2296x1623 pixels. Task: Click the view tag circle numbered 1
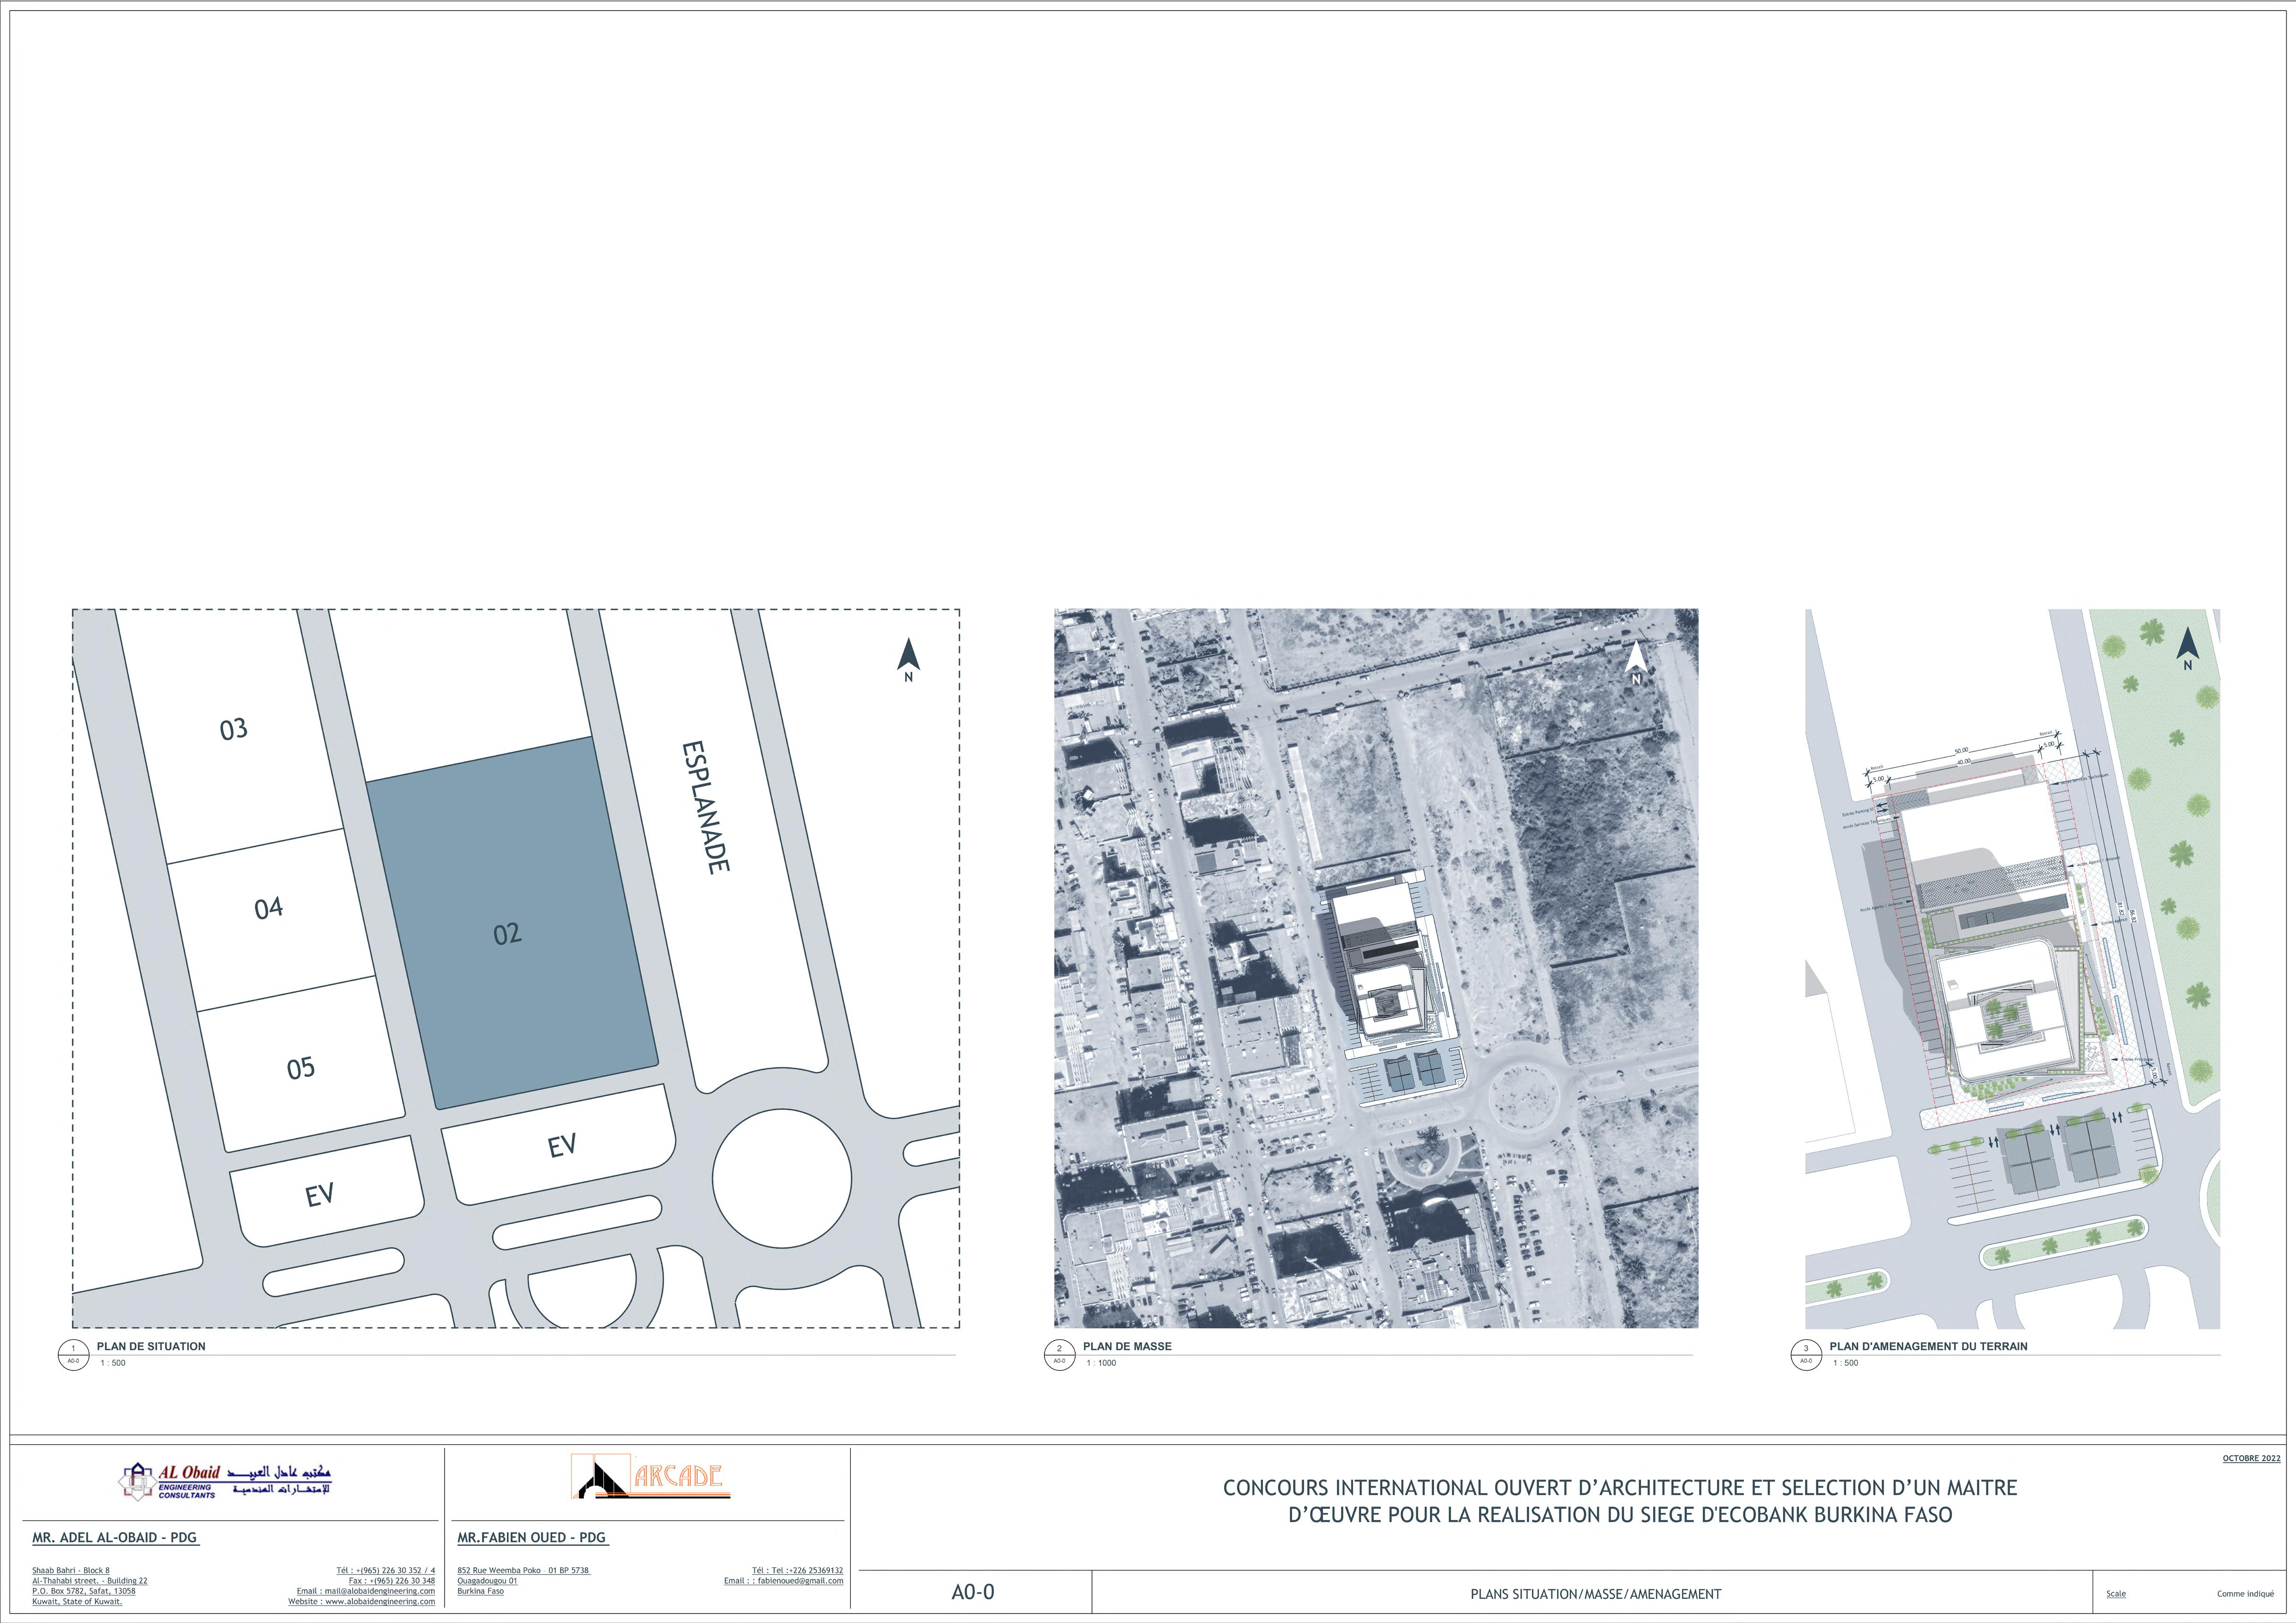click(73, 1355)
